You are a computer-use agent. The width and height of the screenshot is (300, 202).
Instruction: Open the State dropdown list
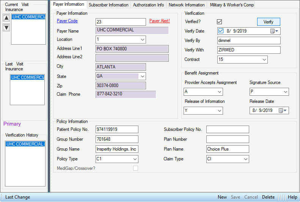142,76
